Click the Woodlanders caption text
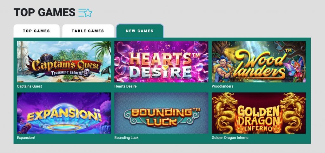The image size is (325, 153). point(222,86)
